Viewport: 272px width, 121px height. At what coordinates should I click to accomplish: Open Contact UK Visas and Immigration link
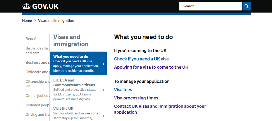(160, 109)
